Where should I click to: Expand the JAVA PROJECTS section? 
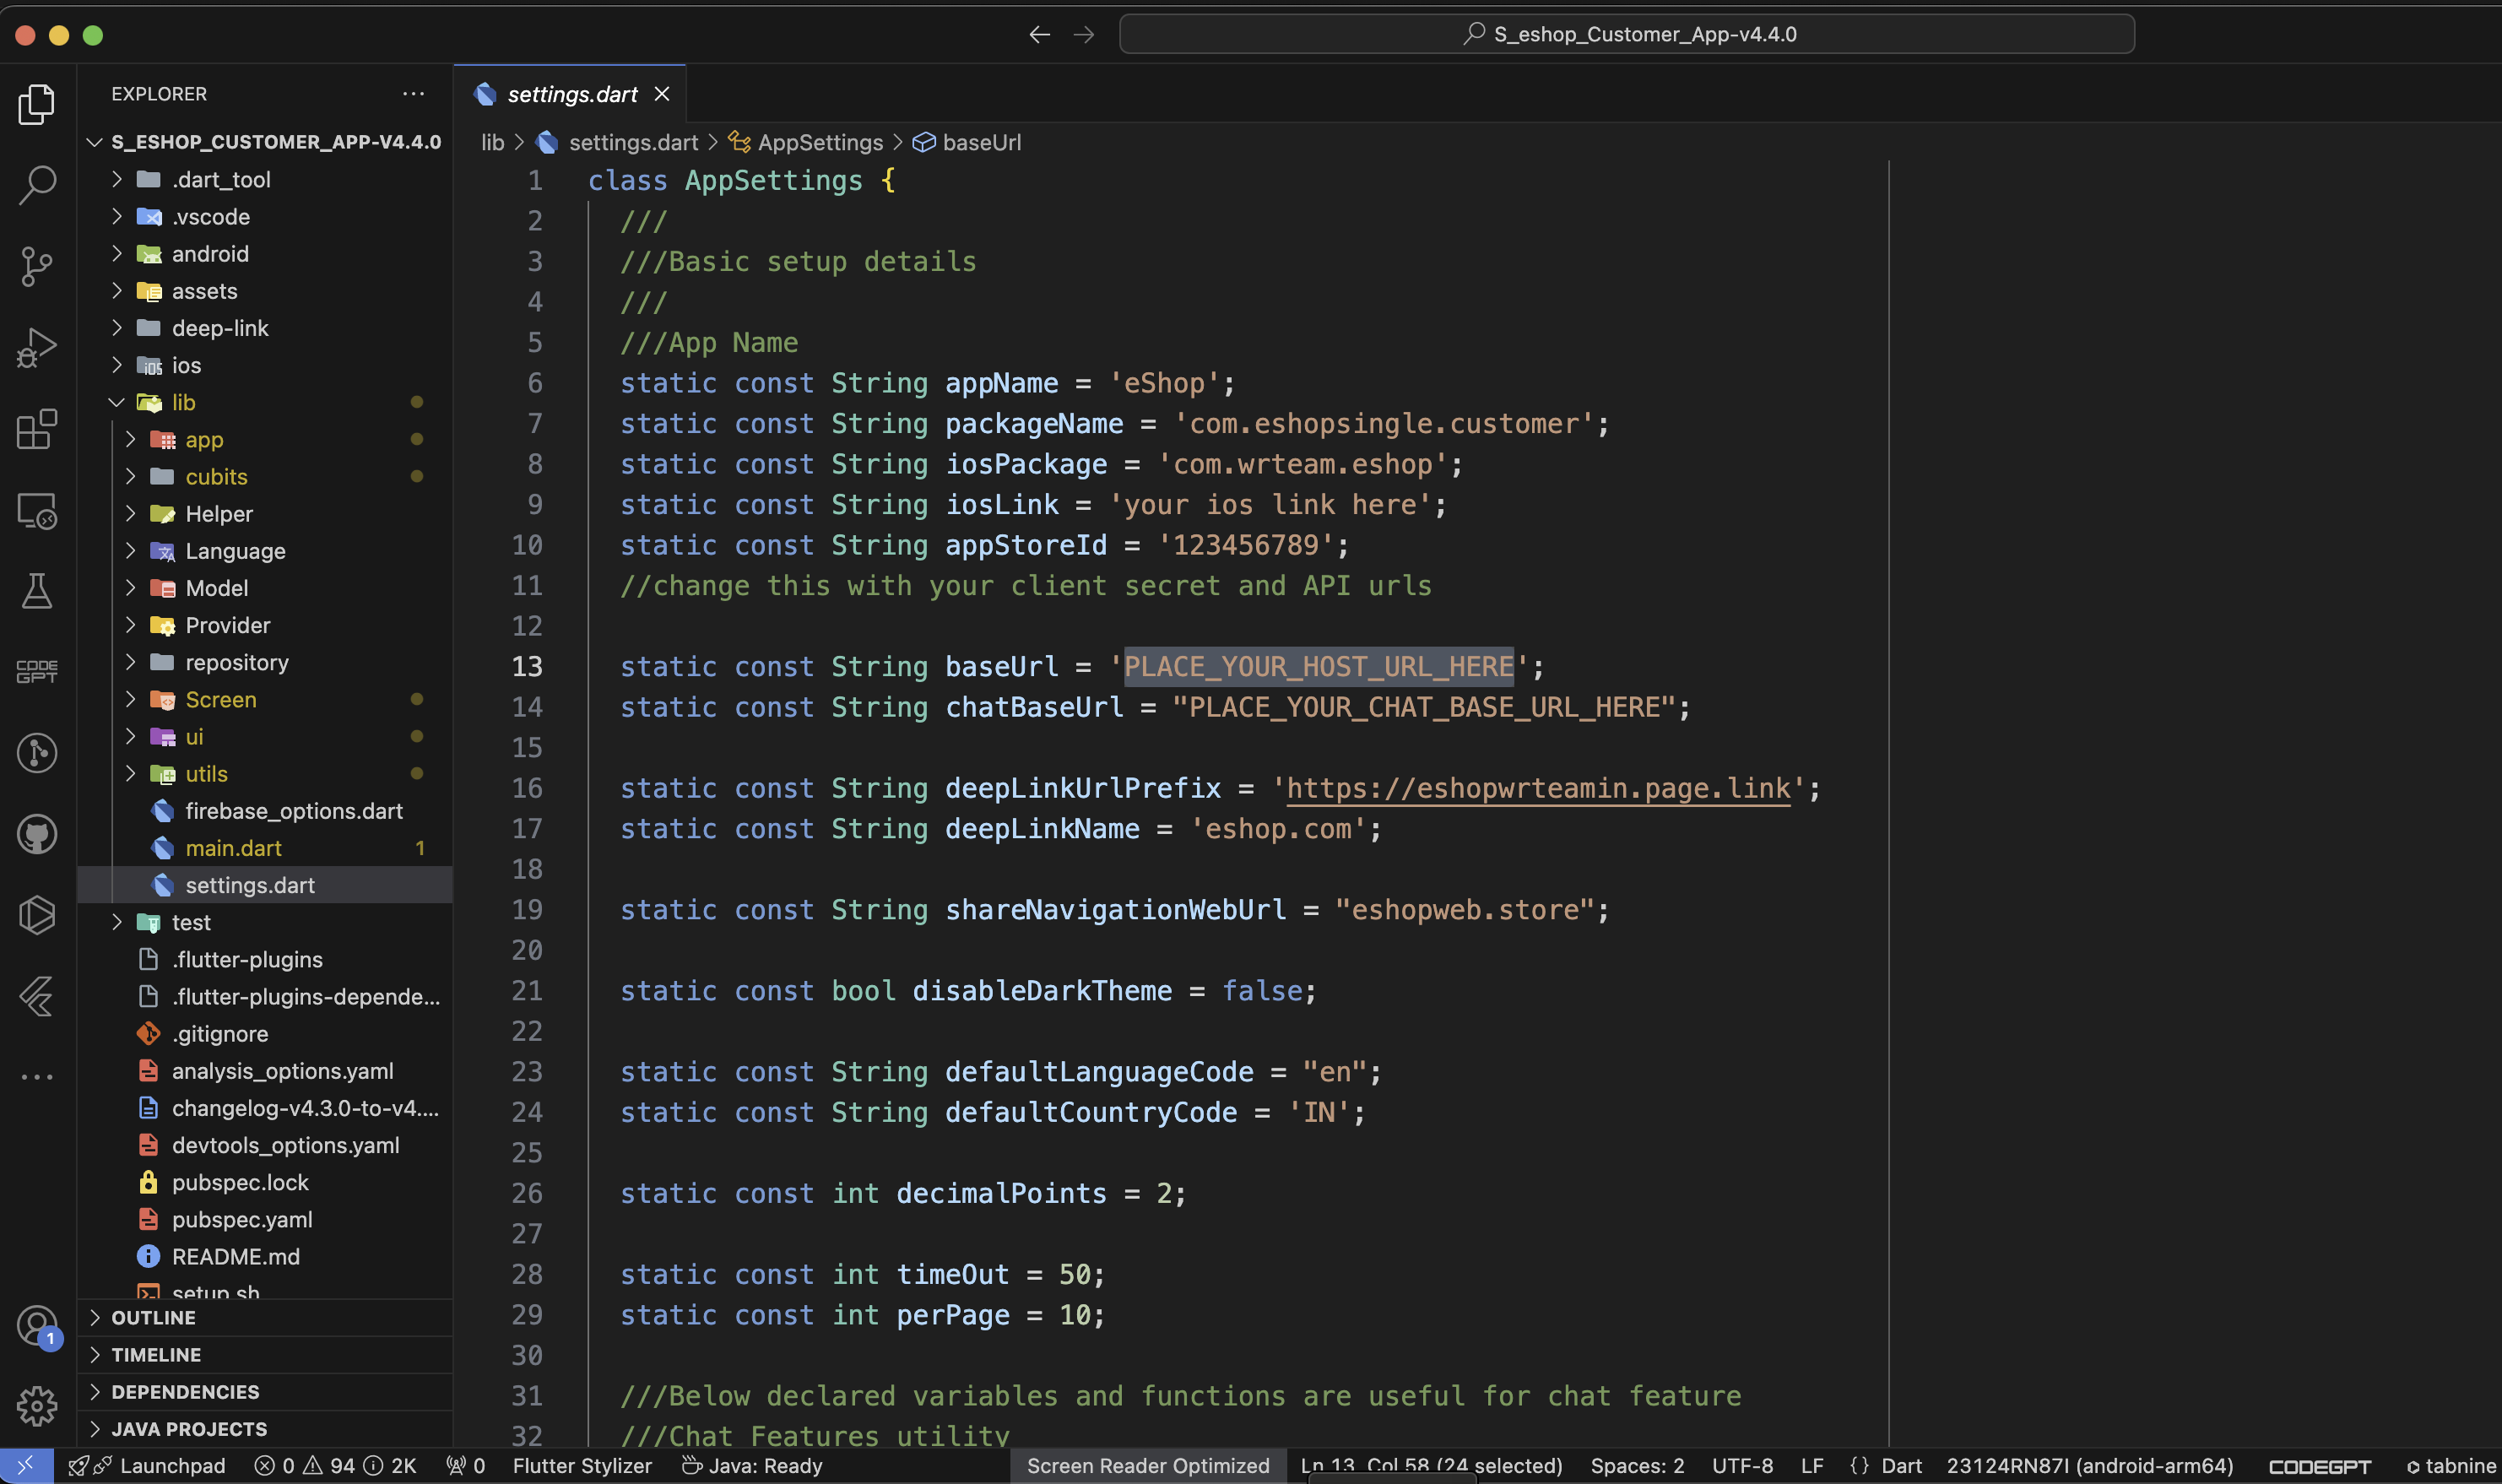click(x=265, y=1429)
